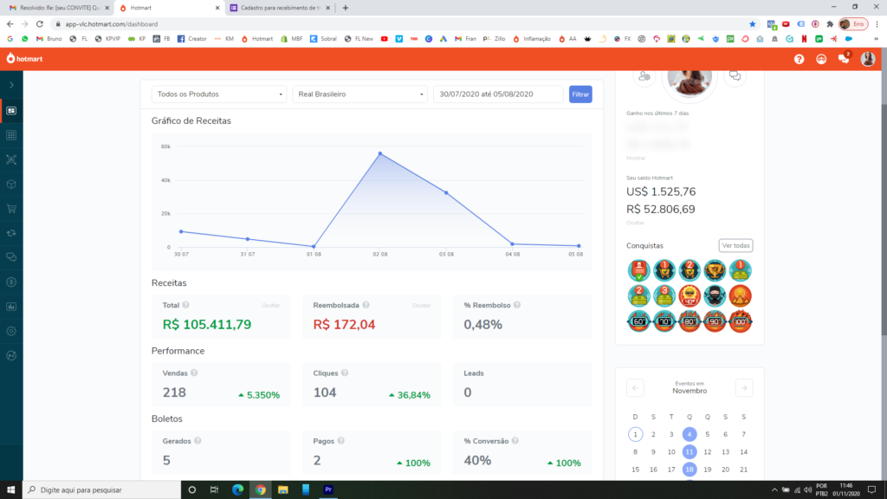Switch to the Resolvido Gmail browser tab

(x=59, y=8)
